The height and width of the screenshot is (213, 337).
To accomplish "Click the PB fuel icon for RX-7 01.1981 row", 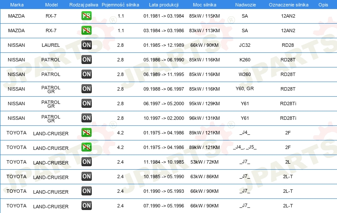I will tap(86, 16).
